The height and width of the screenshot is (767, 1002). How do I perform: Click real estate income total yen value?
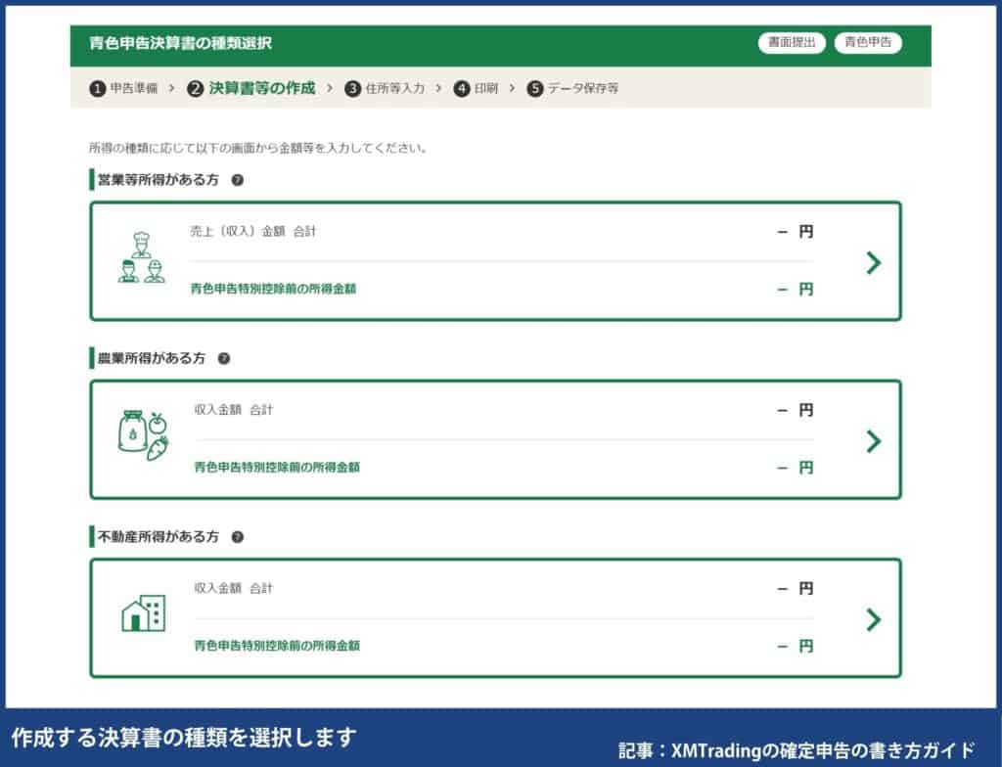(x=795, y=588)
